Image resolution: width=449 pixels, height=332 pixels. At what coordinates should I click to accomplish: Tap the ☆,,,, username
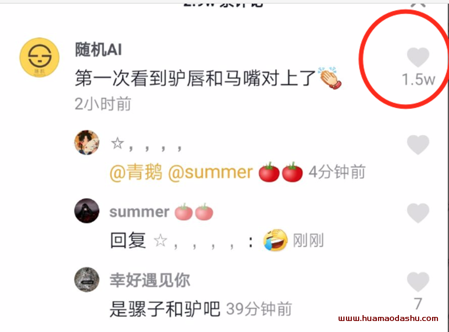146,144
